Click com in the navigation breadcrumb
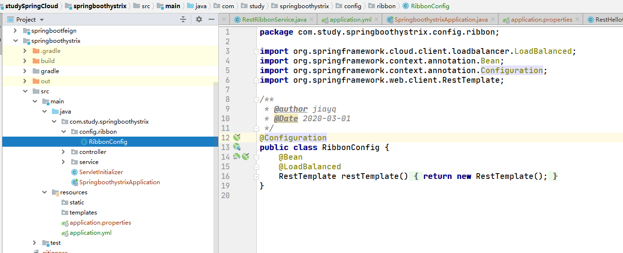 coord(228,6)
